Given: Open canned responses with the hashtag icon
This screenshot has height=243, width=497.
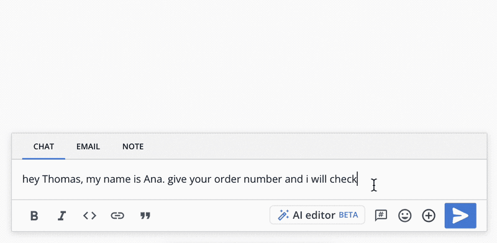Looking at the screenshot, I should tap(381, 216).
